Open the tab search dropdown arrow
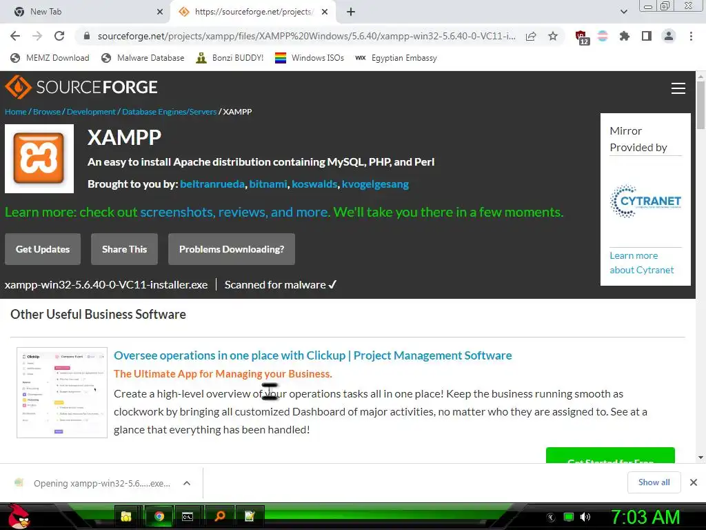 (623, 12)
